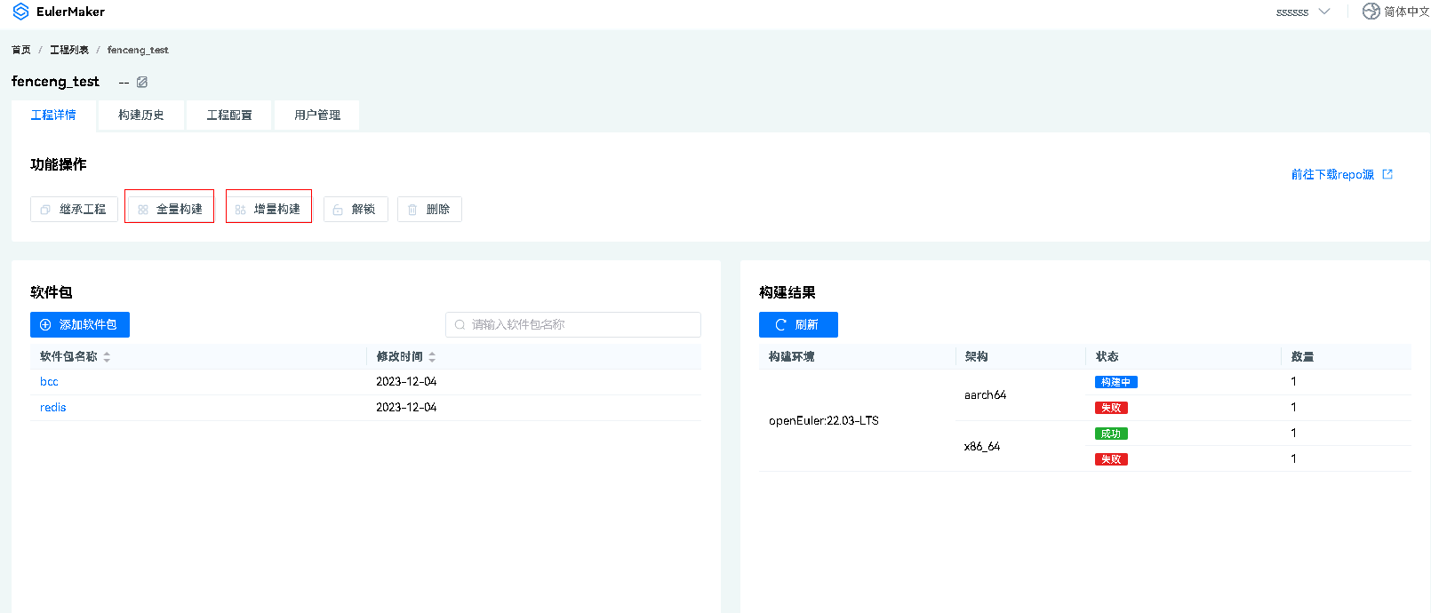Click the EulerMaker logo icon
Screen dimensions: 1431x613
[20, 12]
